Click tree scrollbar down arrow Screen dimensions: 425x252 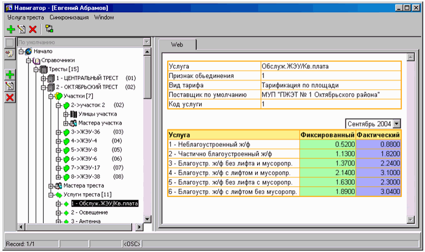tap(147, 219)
